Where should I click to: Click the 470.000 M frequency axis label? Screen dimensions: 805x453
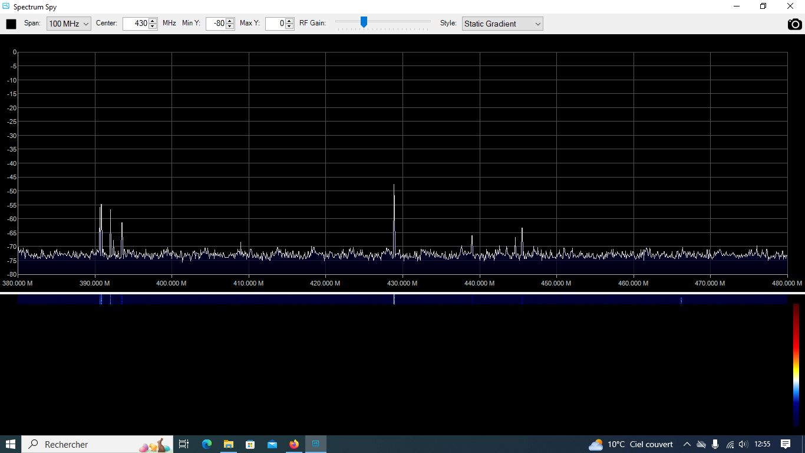(x=710, y=283)
